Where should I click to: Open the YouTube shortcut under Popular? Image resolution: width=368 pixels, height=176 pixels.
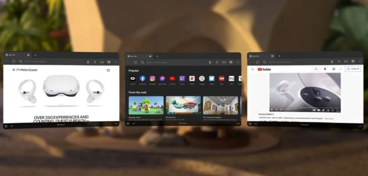(172, 78)
